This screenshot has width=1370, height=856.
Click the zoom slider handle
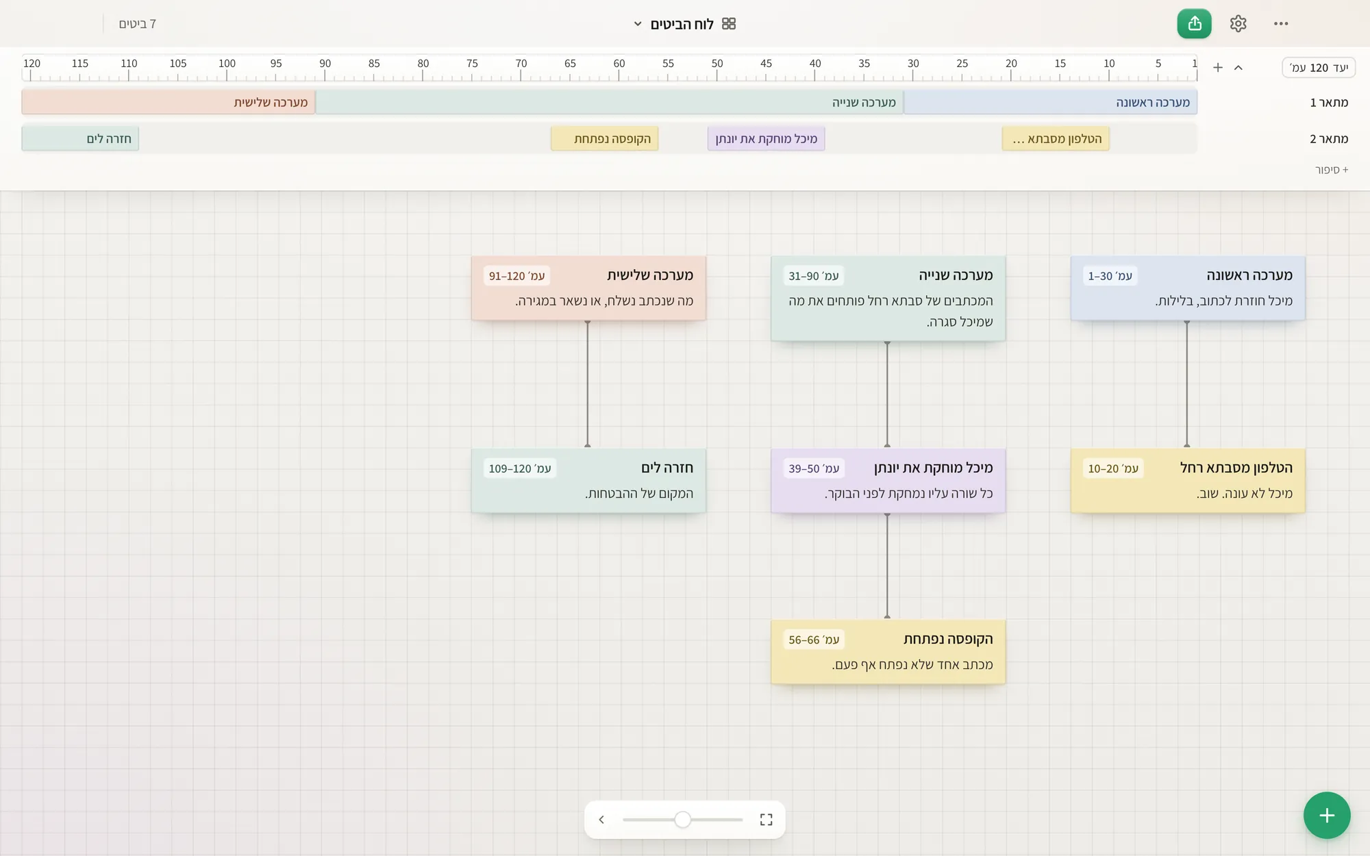tap(682, 820)
